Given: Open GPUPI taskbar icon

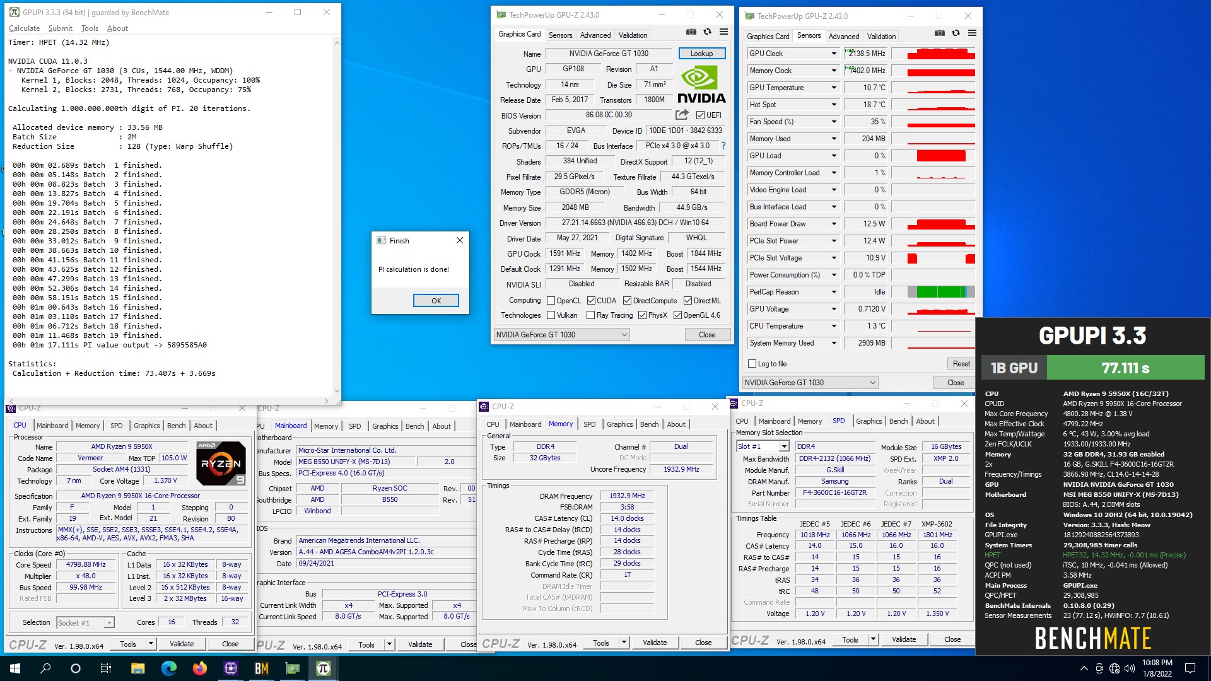Looking at the screenshot, I should [x=323, y=668].
